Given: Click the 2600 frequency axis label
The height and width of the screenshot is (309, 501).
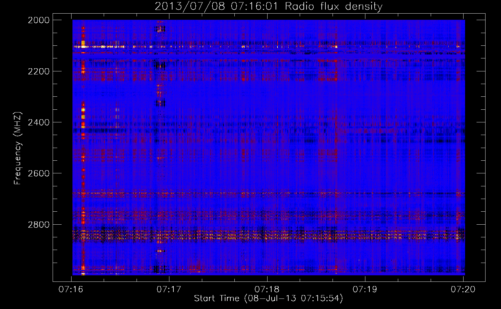Looking at the screenshot, I should pos(39,173).
